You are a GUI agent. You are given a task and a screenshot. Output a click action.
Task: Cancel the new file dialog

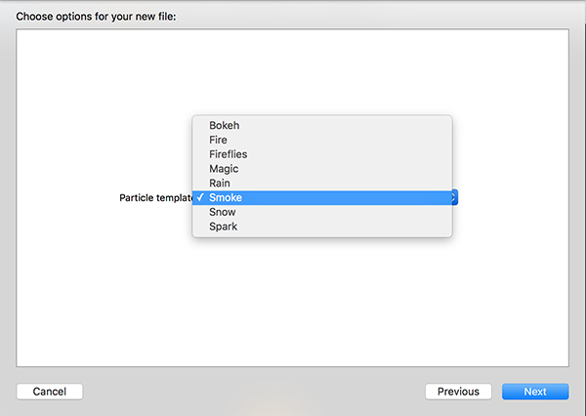pos(50,392)
